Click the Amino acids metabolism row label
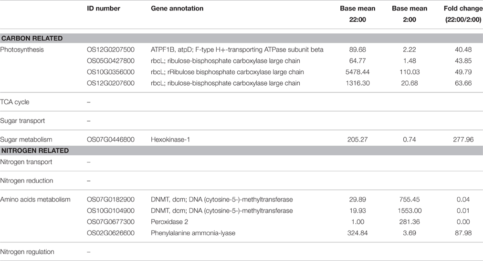This screenshot has width=483, height=261. [x=35, y=200]
